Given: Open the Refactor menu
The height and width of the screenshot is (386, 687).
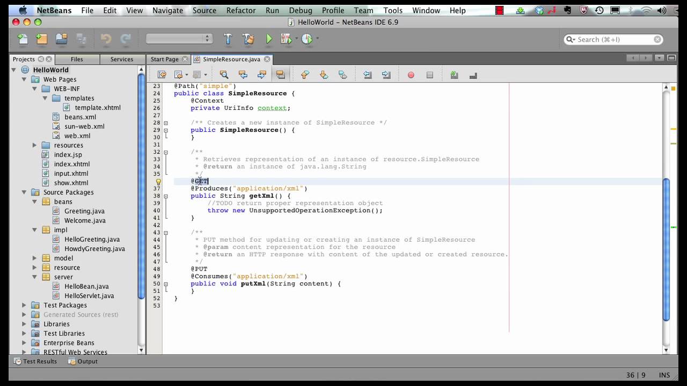Looking at the screenshot, I should click(241, 10).
